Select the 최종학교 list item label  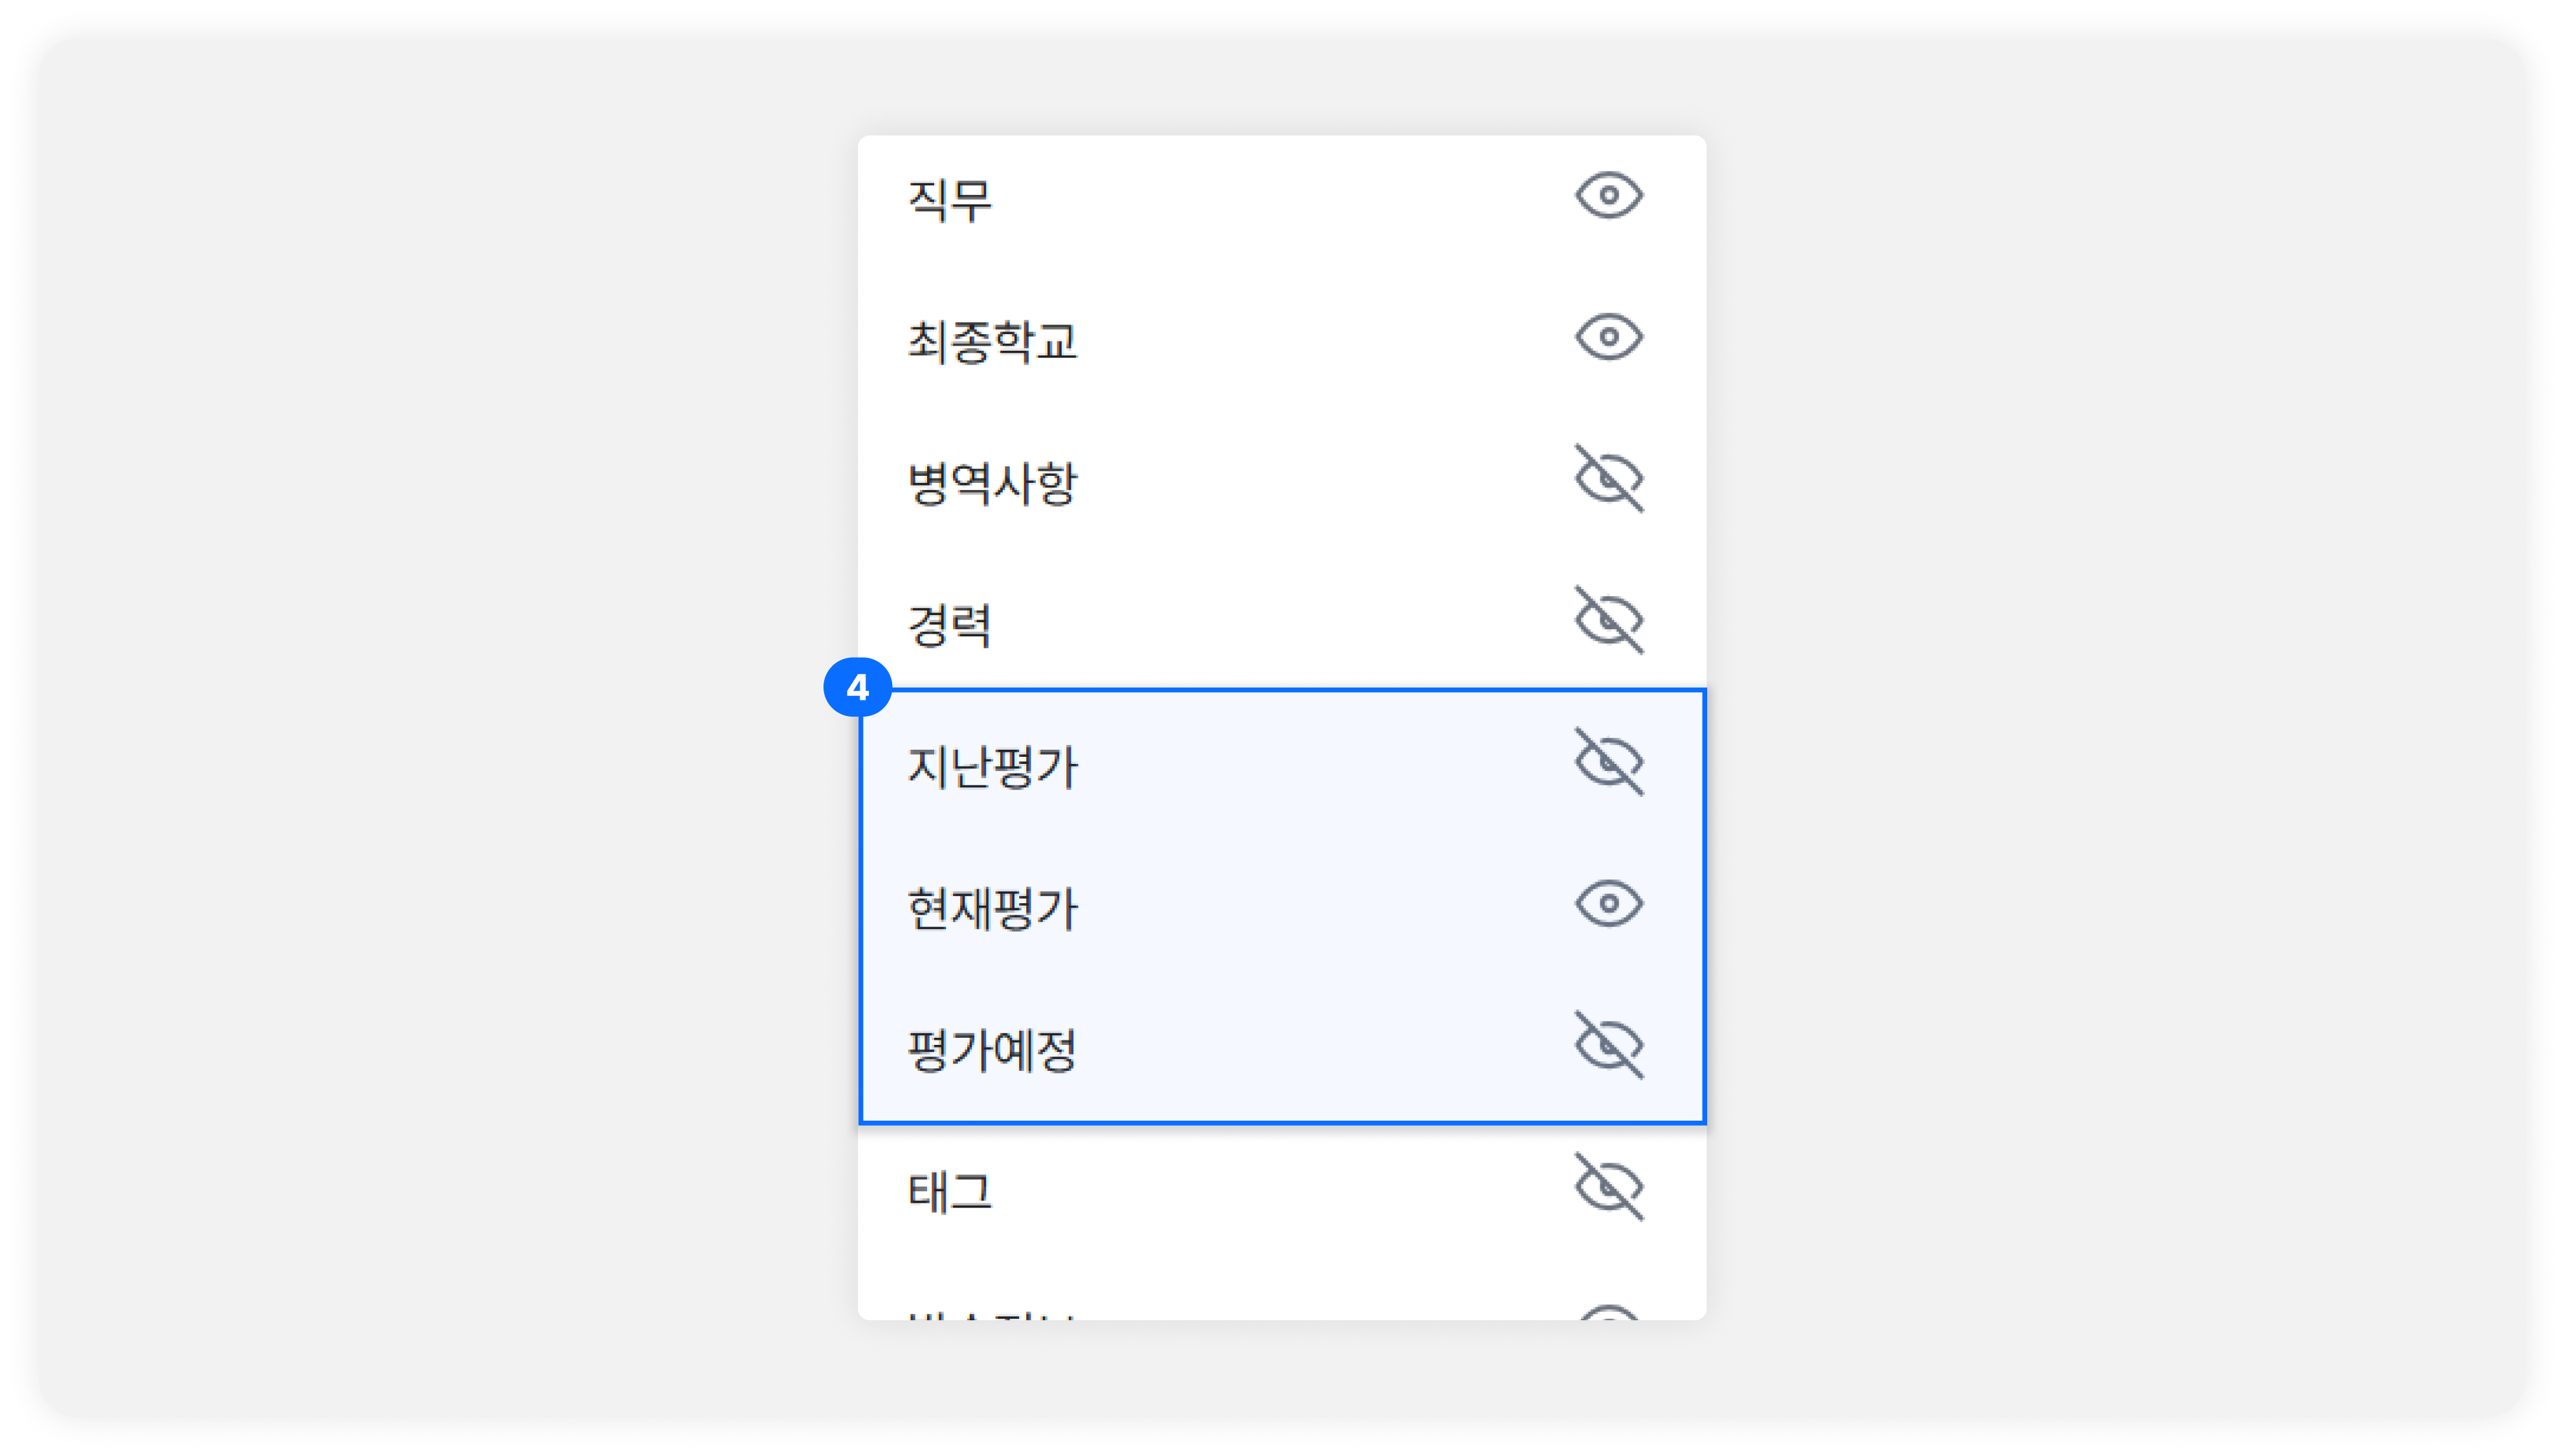pyautogui.click(x=992, y=341)
